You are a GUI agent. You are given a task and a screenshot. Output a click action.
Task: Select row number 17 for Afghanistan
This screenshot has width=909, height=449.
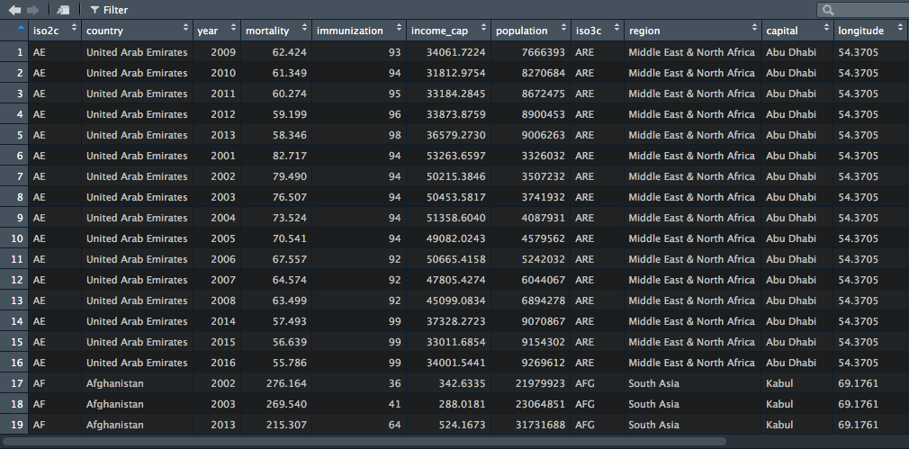coord(15,383)
